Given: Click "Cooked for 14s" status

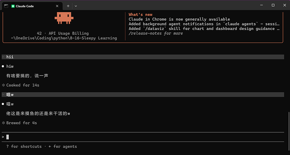Looking at the screenshot, I should coord(23,85).
